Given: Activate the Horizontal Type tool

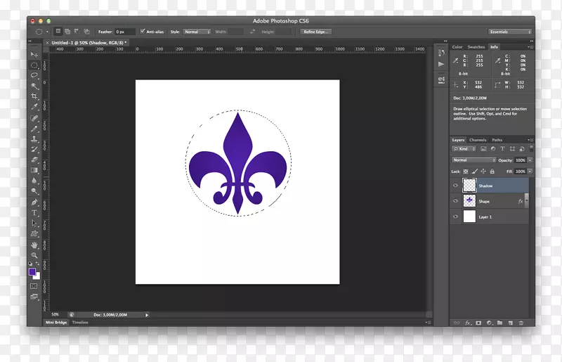Looking at the screenshot, I should (x=34, y=212).
